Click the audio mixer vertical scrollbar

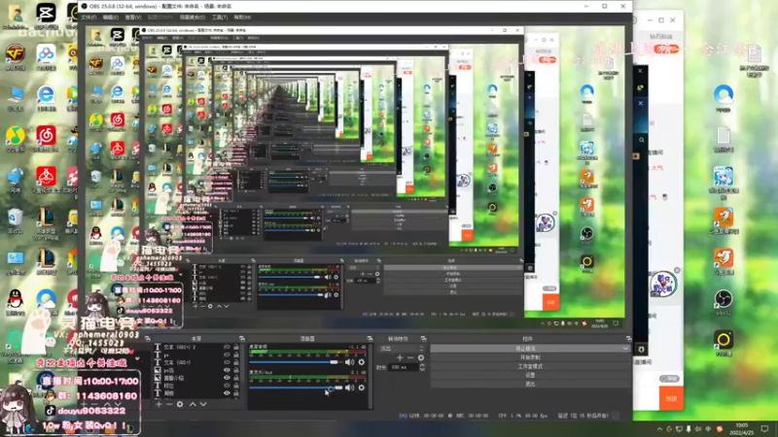click(x=371, y=377)
